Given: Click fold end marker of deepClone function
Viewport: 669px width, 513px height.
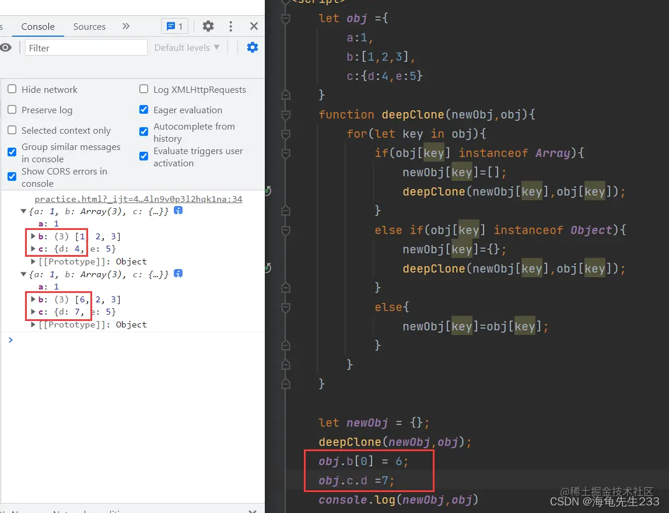Looking at the screenshot, I should (x=286, y=383).
